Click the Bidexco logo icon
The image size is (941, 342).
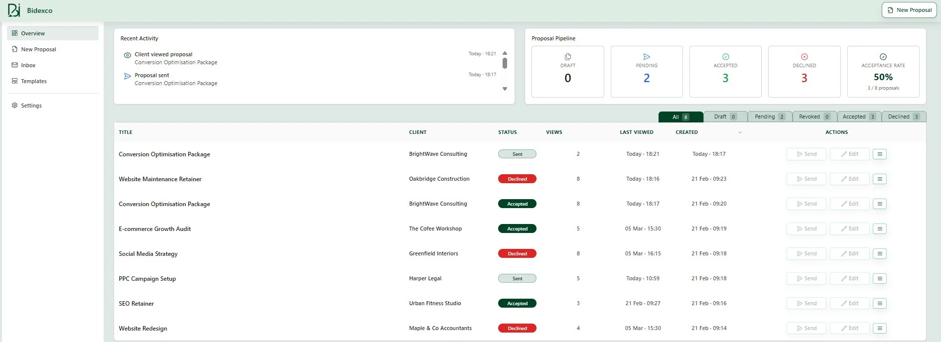point(14,10)
